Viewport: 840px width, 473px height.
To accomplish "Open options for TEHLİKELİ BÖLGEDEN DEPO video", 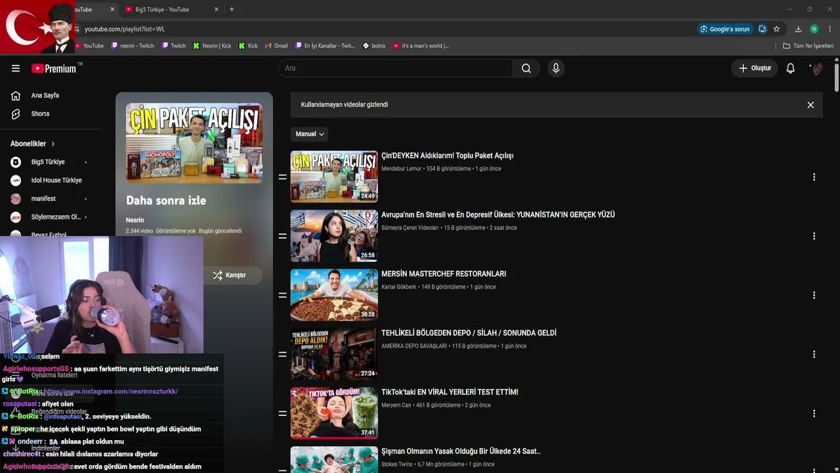I will 814,355.
